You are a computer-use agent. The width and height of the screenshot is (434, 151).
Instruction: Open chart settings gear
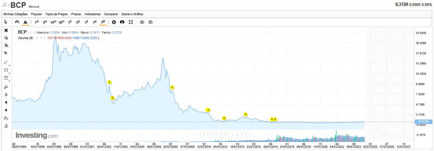coord(114,22)
